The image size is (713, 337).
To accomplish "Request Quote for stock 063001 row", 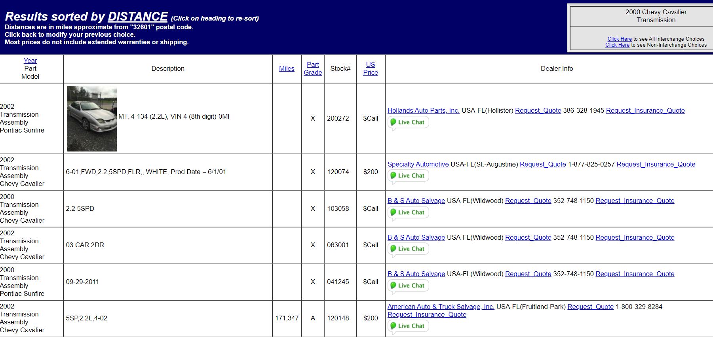I will 528,237.
